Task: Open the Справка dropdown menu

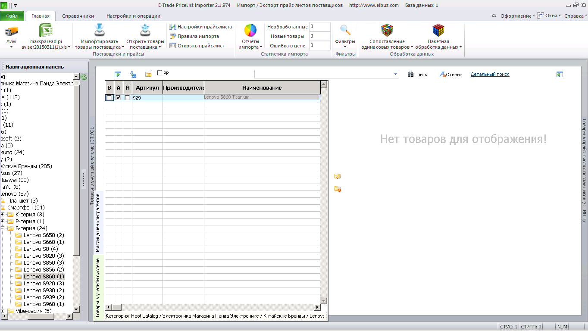Action: point(575,16)
